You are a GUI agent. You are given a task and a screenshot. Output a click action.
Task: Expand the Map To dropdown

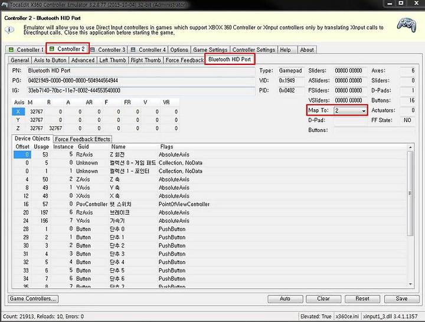pyautogui.click(x=363, y=110)
